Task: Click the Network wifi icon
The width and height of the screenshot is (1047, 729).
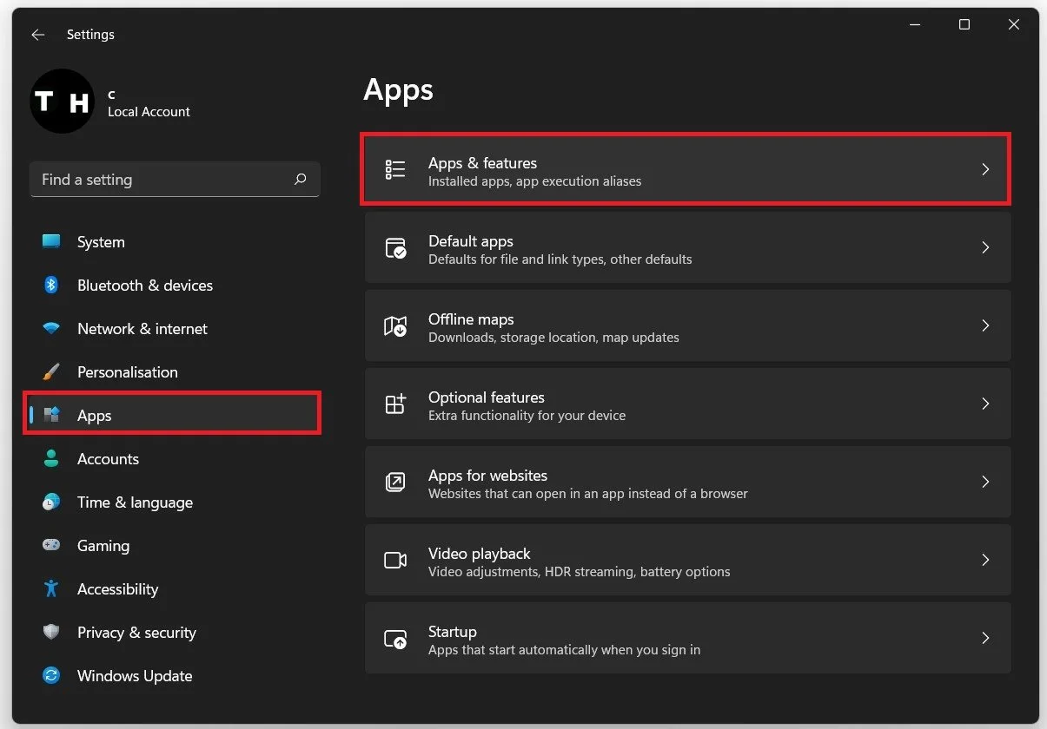Action: (x=51, y=329)
